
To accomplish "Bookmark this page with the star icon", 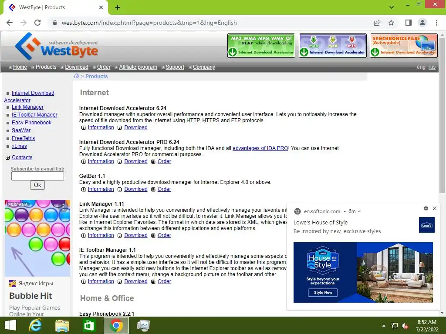I will tap(391, 23).
